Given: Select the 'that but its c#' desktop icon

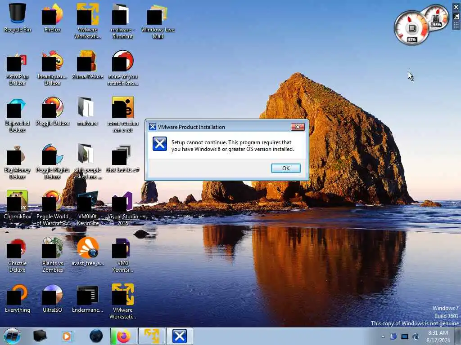Looking at the screenshot, I should tap(122, 159).
